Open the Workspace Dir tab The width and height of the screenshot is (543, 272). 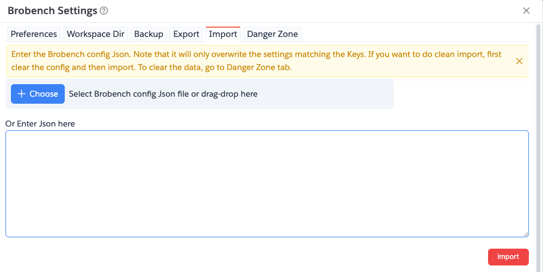tap(96, 34)
